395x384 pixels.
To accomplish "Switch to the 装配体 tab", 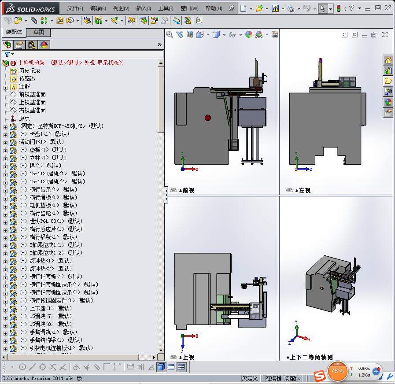I will (x=14, y=32).
